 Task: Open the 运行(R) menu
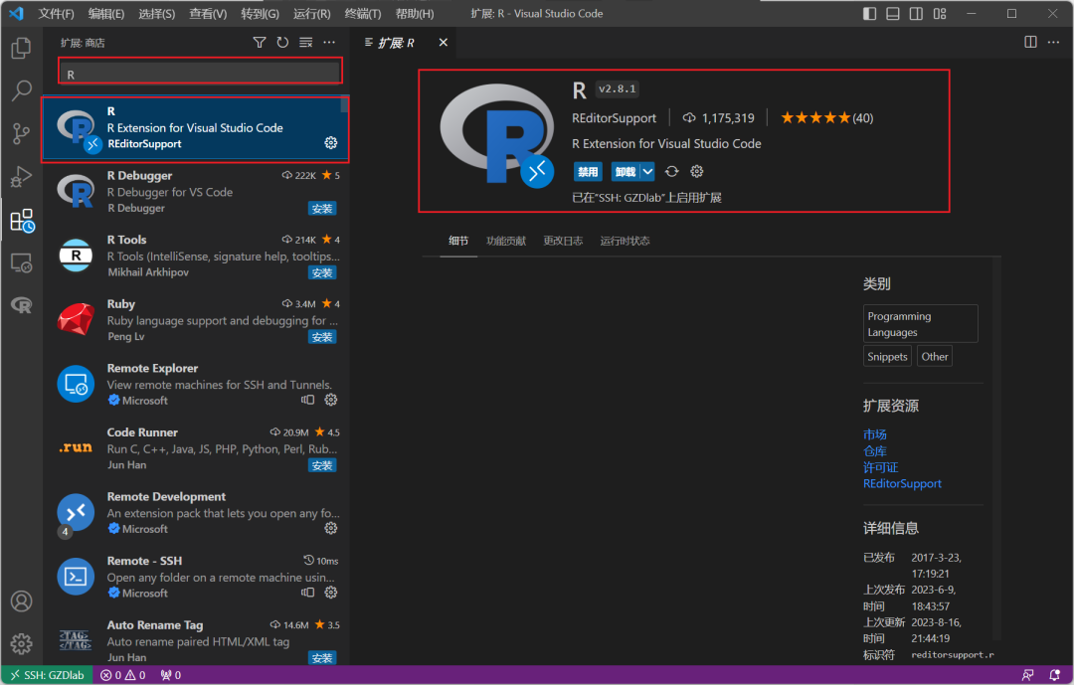coord(311,14)
